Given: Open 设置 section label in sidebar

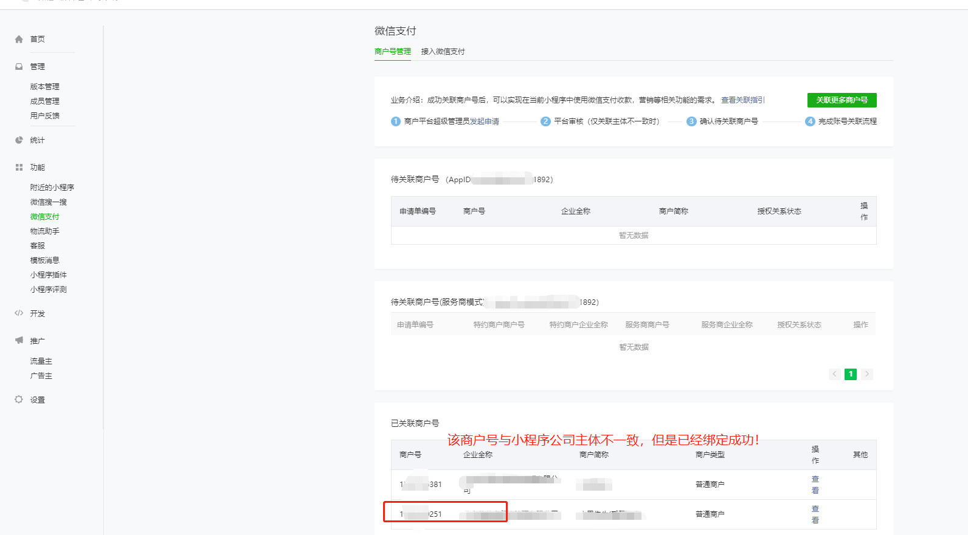Looking at the screenshot, I should coord(38,400).
